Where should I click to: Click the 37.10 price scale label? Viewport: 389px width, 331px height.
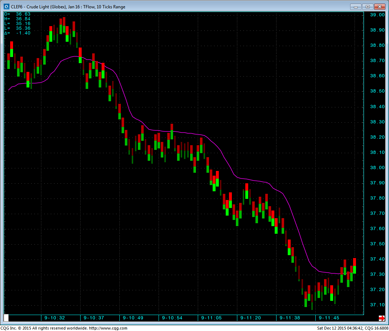pos(377,305)
